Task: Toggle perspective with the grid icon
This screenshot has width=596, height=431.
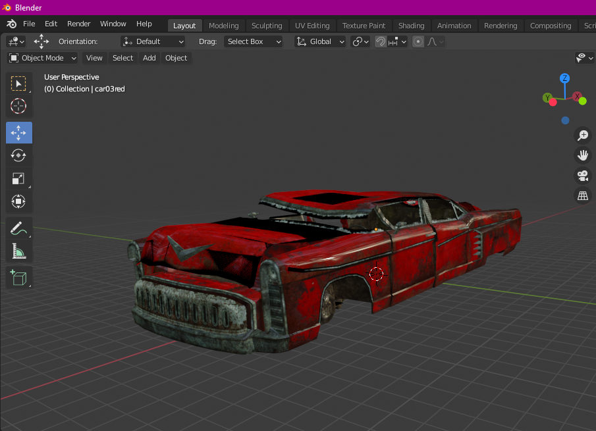Action: 582,195
